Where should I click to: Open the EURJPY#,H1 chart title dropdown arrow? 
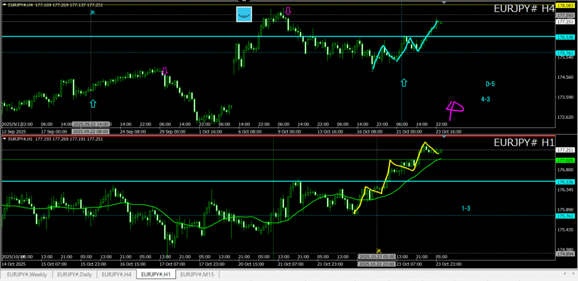[x=5, y=139]
